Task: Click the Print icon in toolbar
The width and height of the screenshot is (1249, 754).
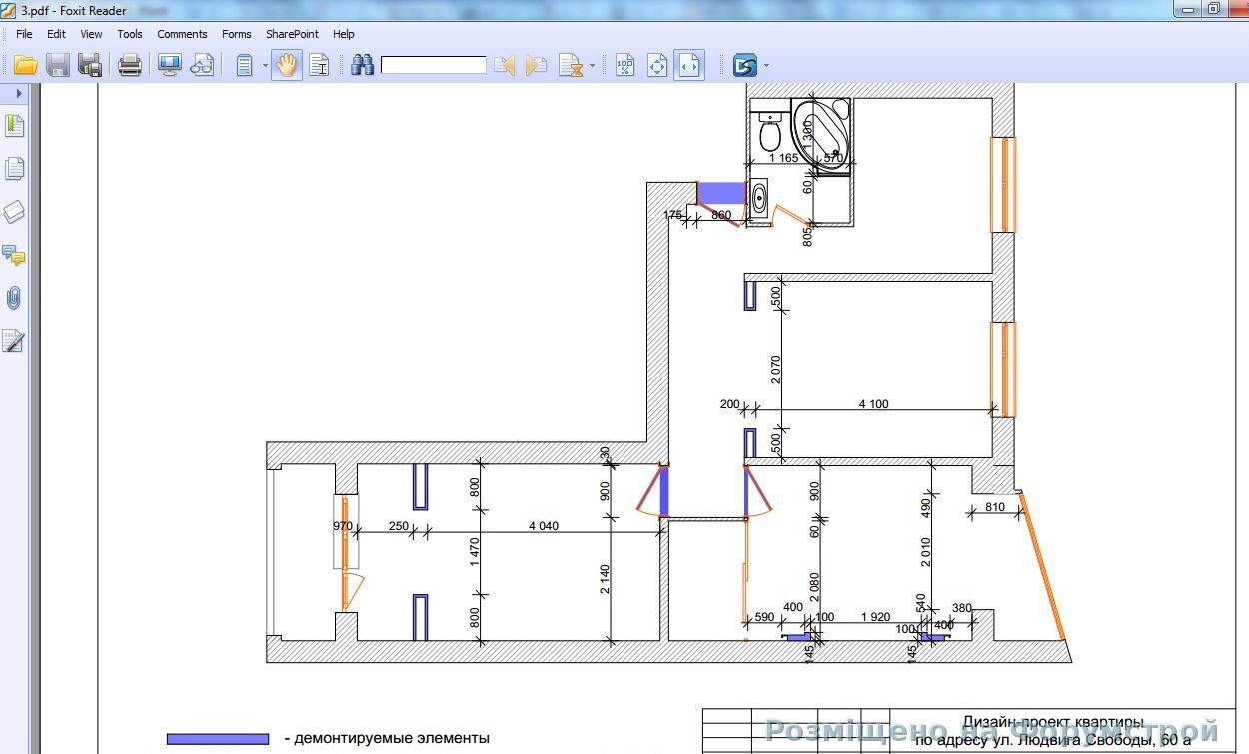Action: [130, 66]
